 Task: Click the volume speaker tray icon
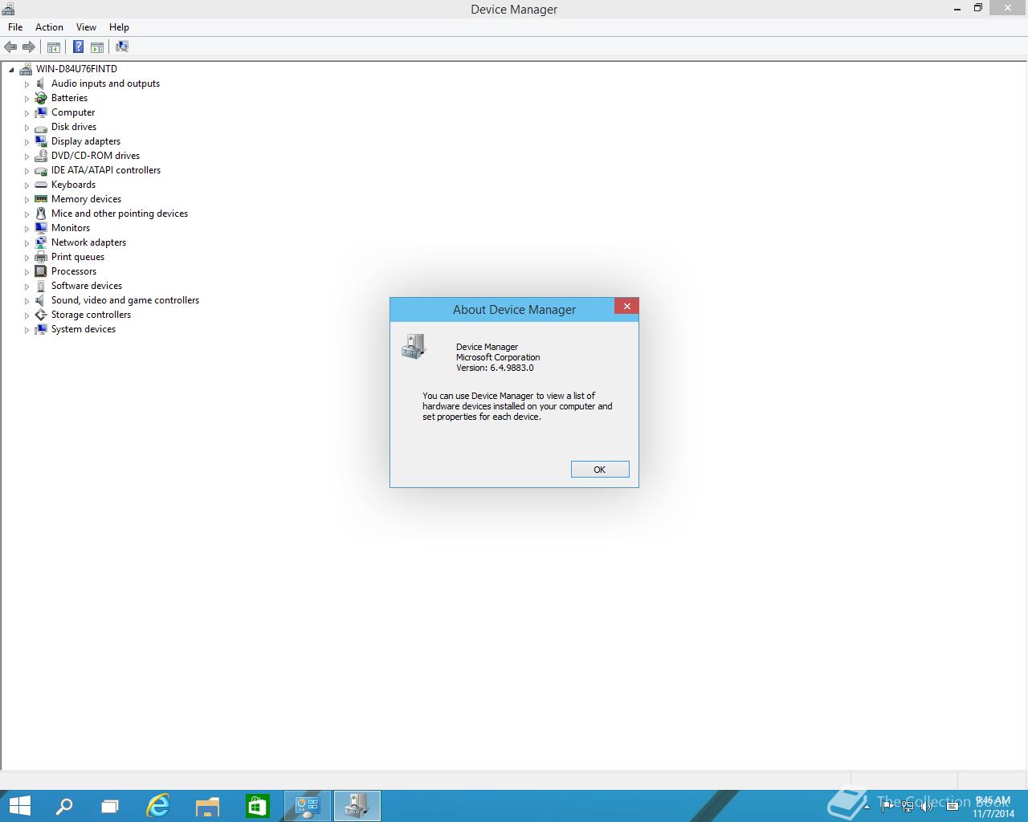[x=927, y=807]
